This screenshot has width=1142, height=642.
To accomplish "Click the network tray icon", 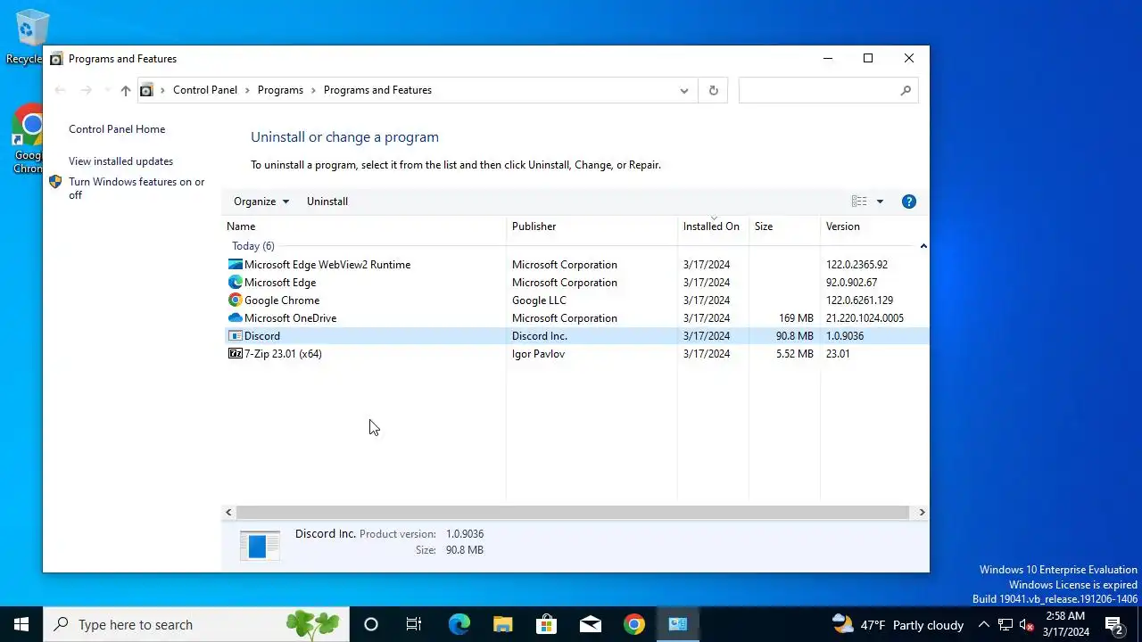I will [x=1005, y=625].
